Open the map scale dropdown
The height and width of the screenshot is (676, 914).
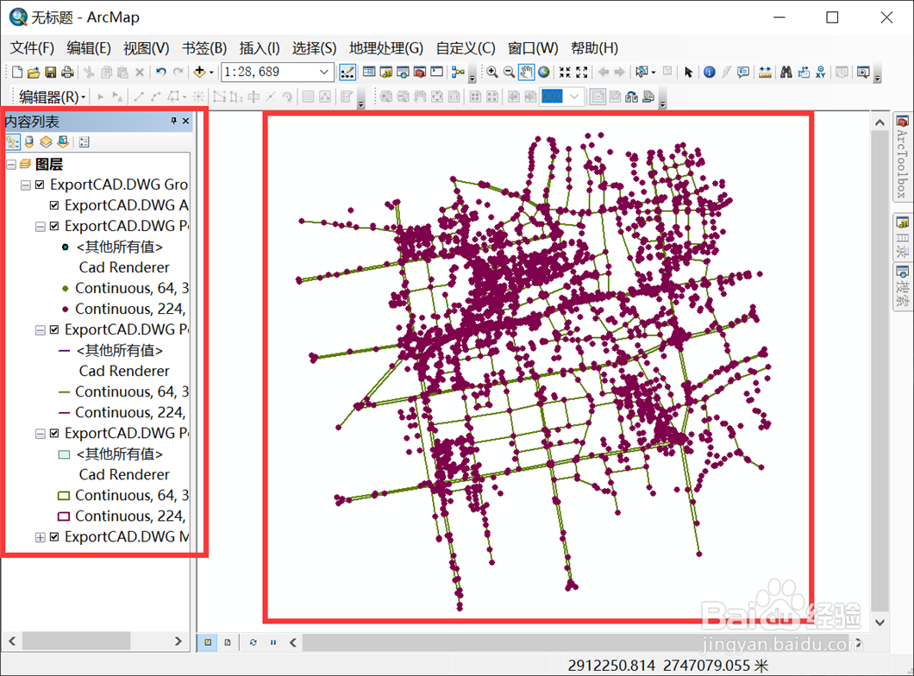324,72
